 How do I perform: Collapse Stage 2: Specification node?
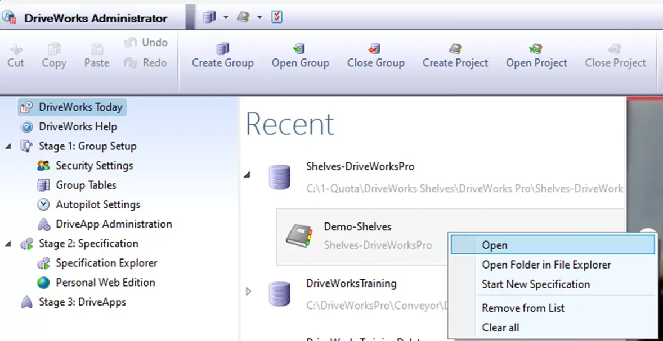tap(8, 244)
